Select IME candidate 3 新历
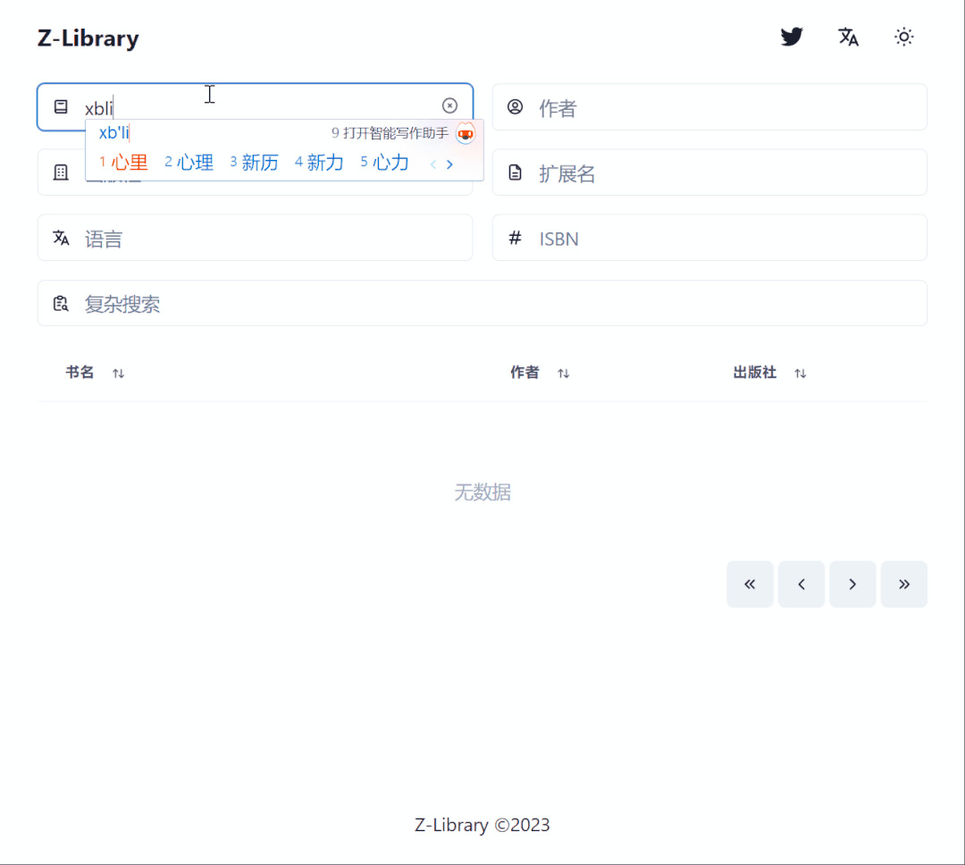Screen dimensions: 965x865 [x=254, y=163]
